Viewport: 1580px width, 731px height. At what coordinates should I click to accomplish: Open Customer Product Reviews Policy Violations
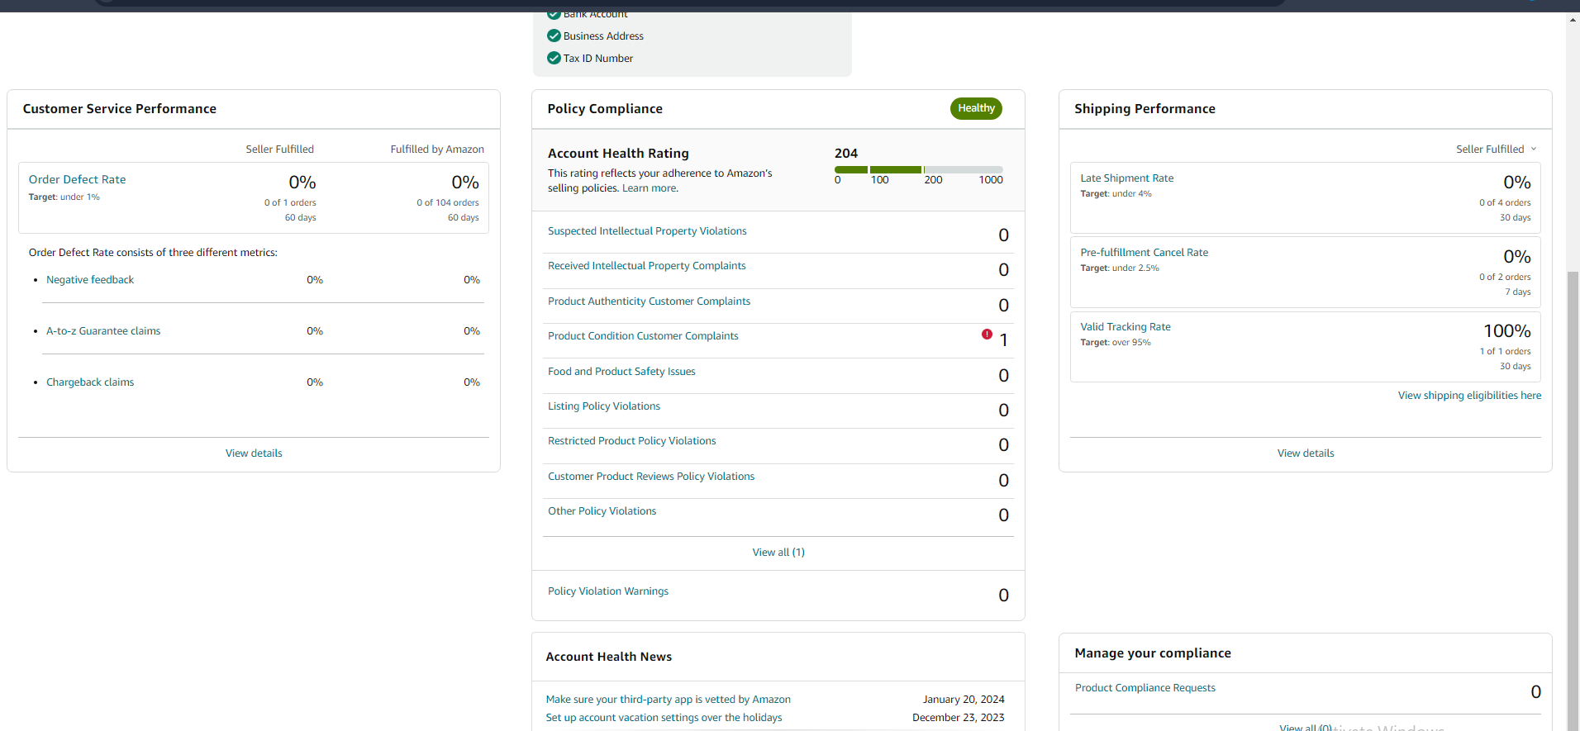[651, 477]
